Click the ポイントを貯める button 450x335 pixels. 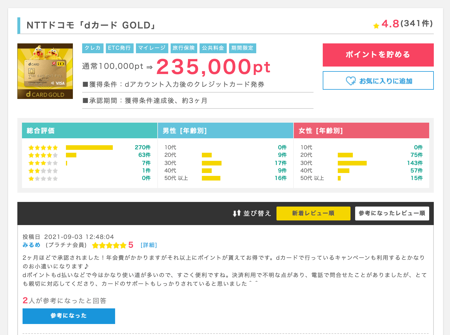click(378, 55)
